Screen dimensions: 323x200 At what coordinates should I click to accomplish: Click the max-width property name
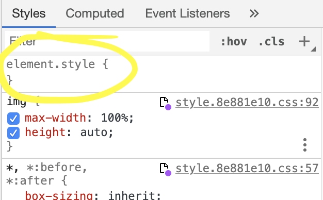pyautogui.click(x=55, y=118)
